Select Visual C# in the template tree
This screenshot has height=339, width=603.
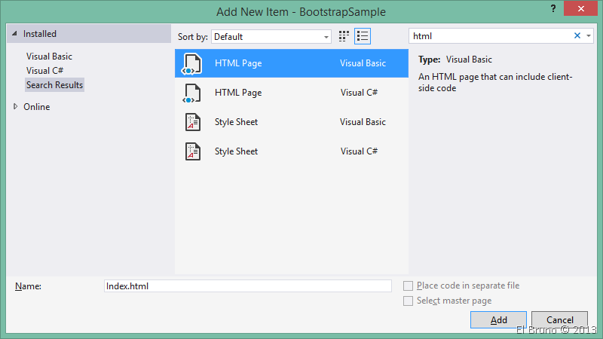click(x=43, y=71)
